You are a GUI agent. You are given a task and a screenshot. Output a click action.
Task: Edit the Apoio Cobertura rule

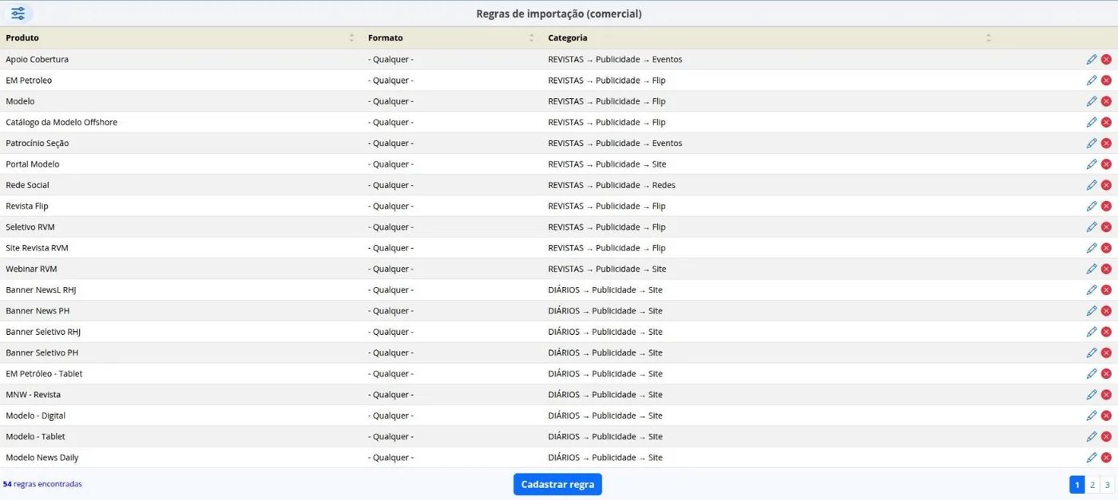pos(1092,59)
